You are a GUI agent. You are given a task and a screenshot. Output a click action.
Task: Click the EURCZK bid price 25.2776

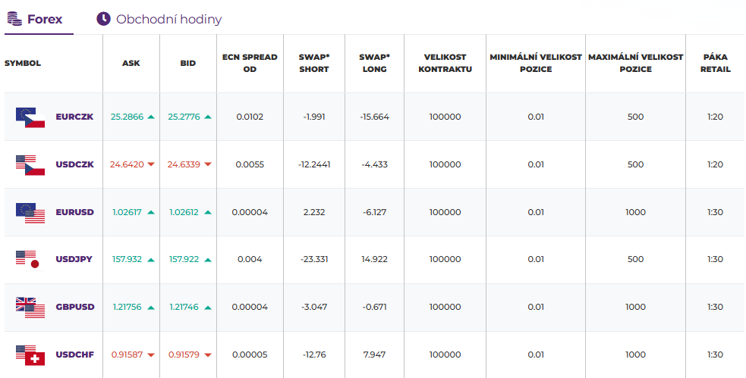pyautogui.click(x=184, y=117)
